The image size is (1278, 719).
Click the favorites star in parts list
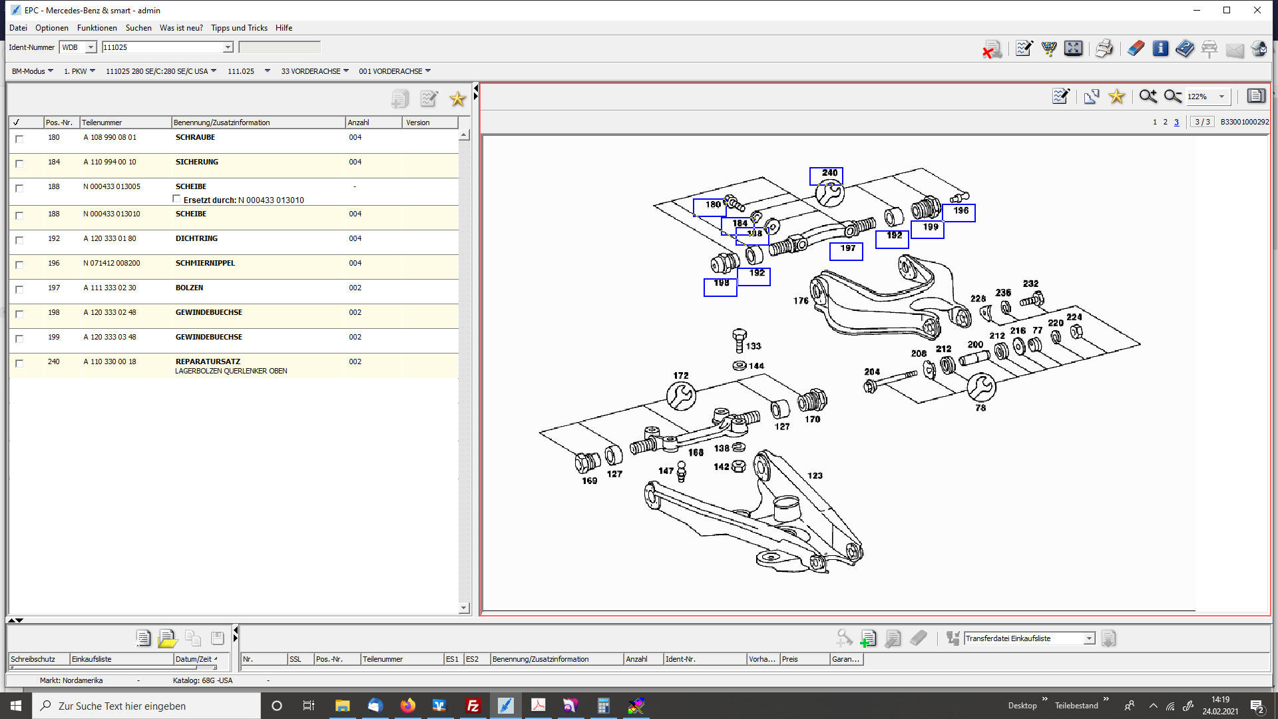[x=457, y=99]
